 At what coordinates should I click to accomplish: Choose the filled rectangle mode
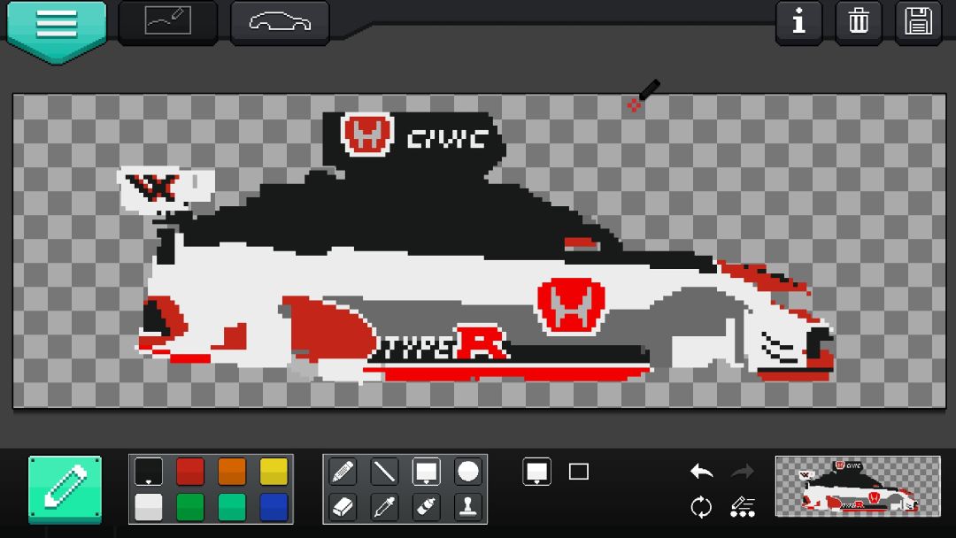pyautogui.click(x=536, y=471)
